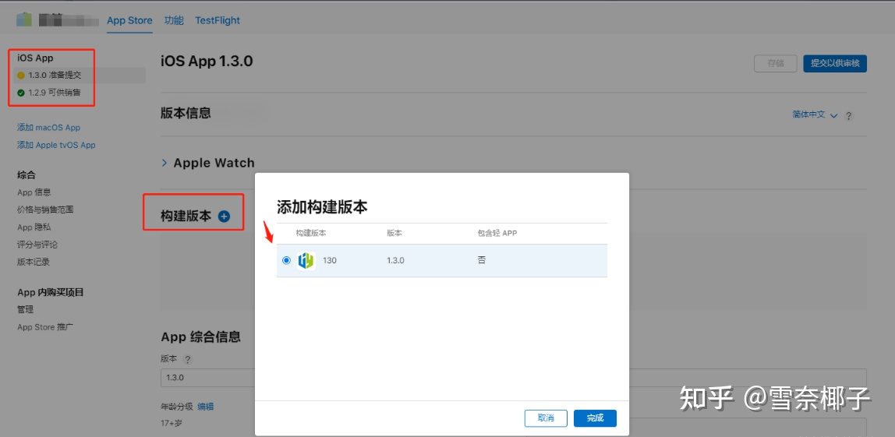Click 编辑 next to 年龄分级

pyautogui.click(x=206, y=407)
